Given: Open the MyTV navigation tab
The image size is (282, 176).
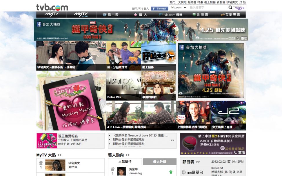Looking at the screenshot, I should click(x=51, y=14).
